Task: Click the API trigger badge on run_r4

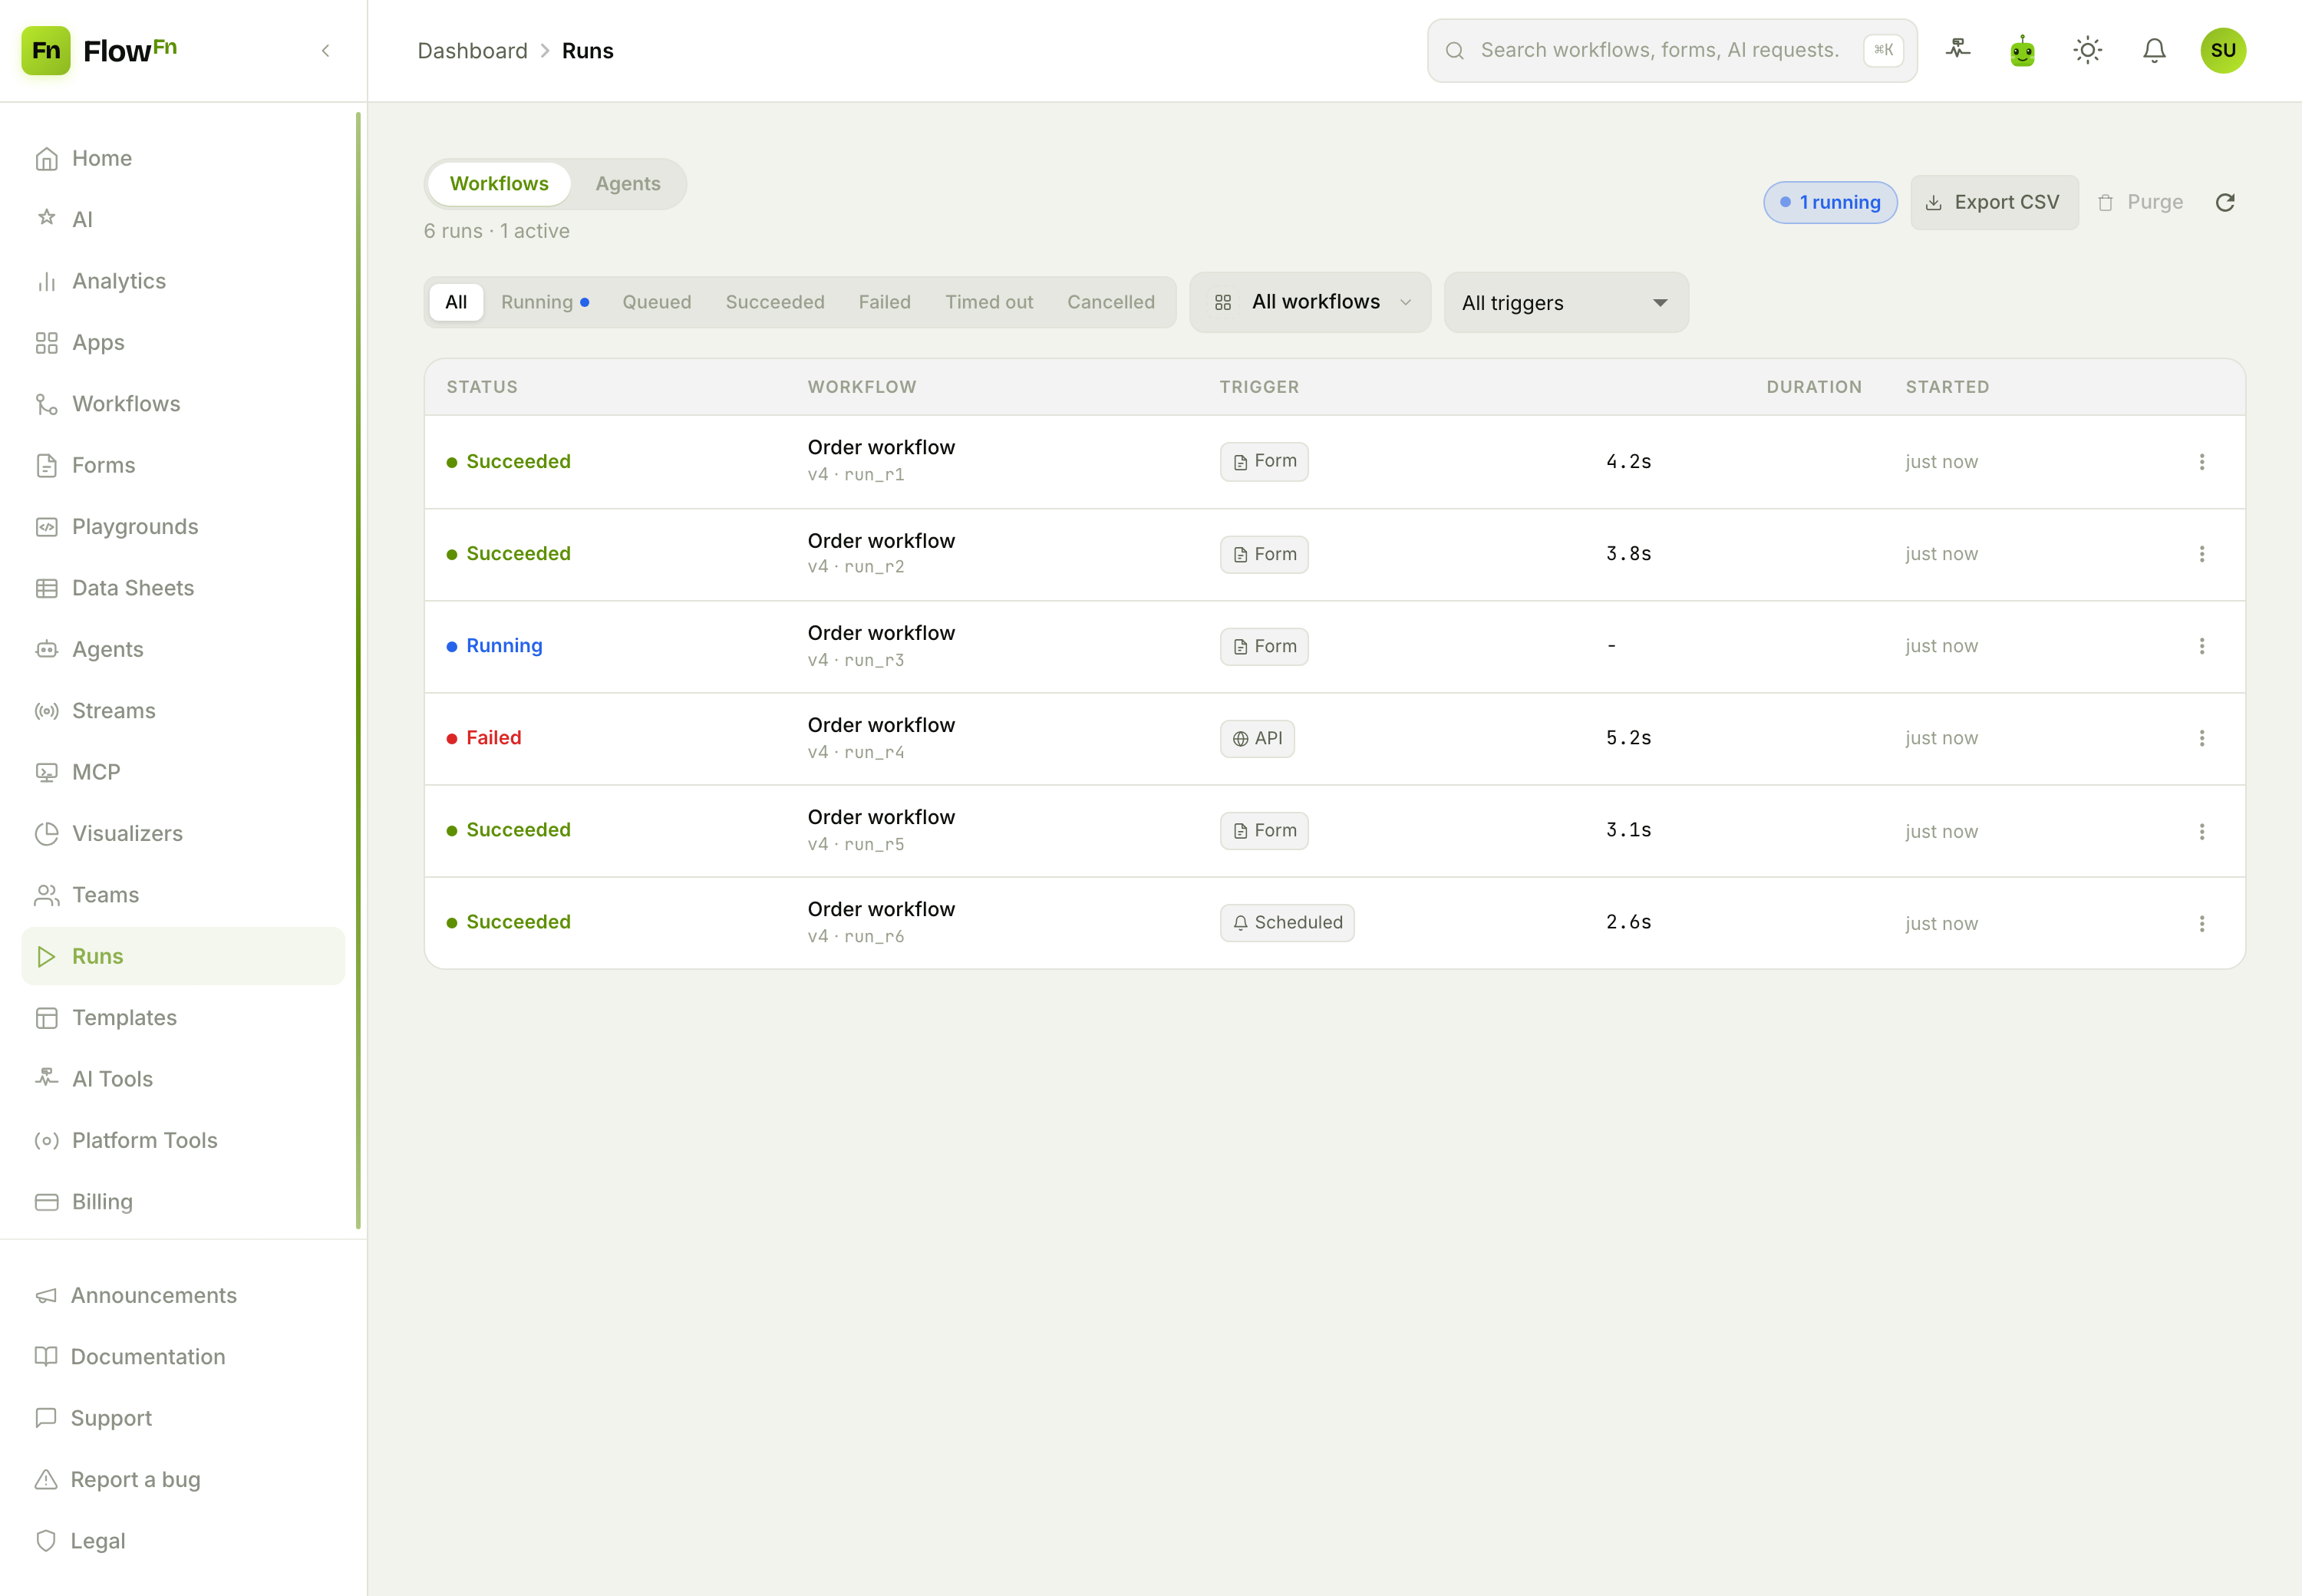Action: coord(1257,738)
